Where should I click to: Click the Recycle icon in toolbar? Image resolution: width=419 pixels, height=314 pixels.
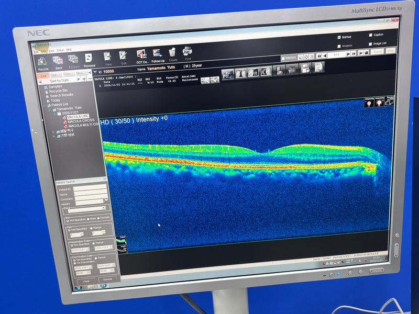[x=43, y=61]
